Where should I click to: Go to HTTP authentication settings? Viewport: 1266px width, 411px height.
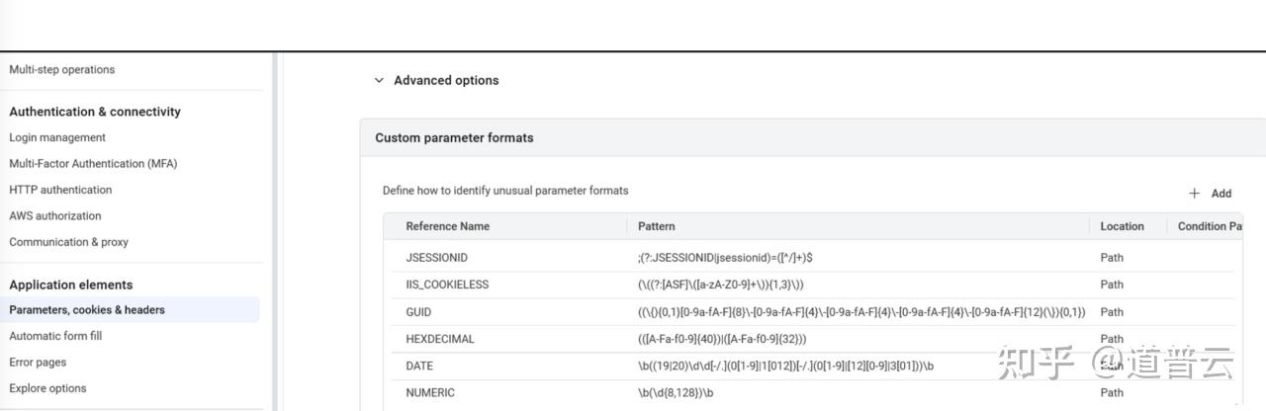point(60,190)
